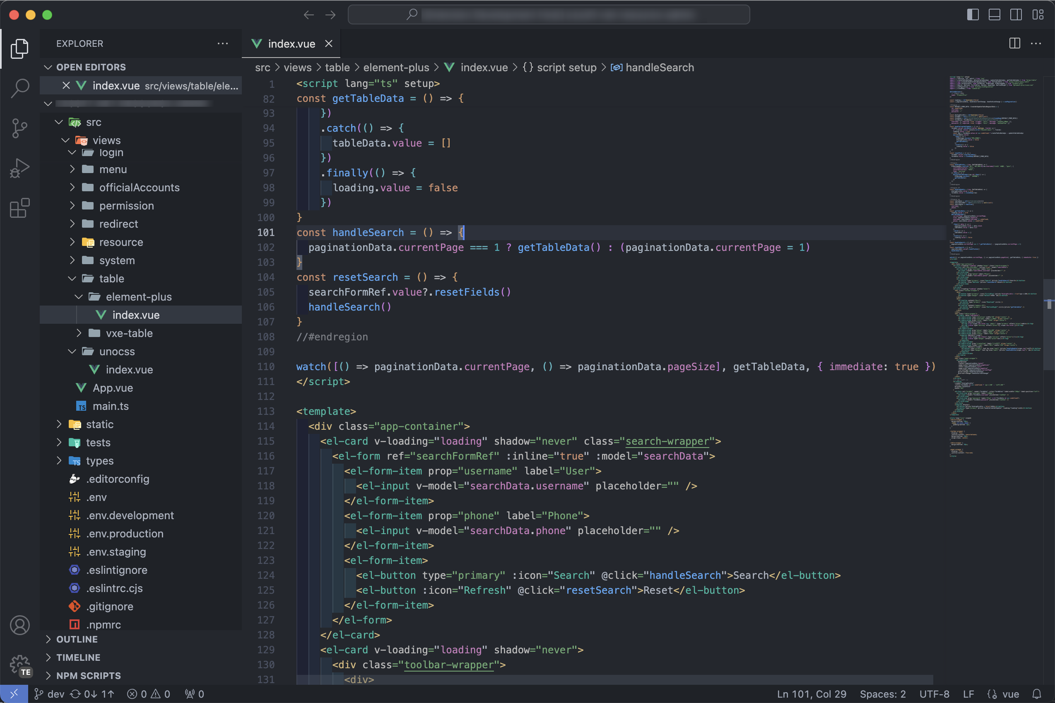Click the dev branch status bar button
Image resolution: width=1055 pixels, height=703 pixels.
coord(50,693)
